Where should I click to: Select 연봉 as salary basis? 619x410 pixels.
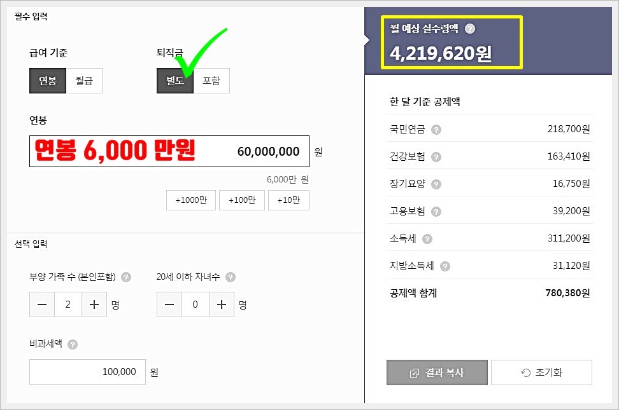click(48, 81)
